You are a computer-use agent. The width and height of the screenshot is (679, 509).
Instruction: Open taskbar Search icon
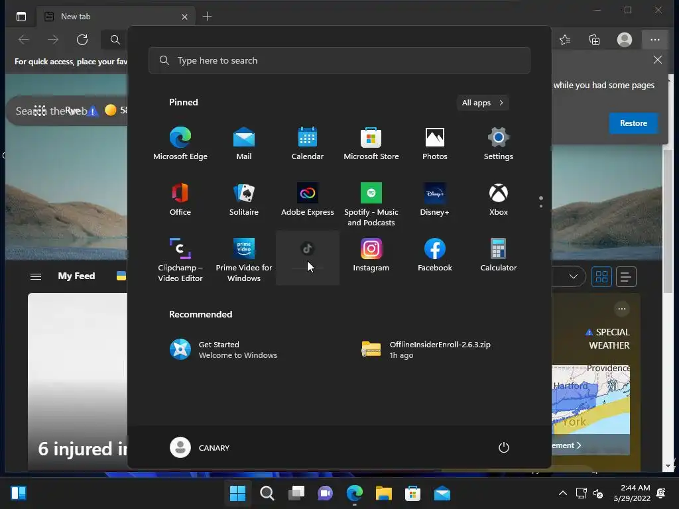coord(267,493)
